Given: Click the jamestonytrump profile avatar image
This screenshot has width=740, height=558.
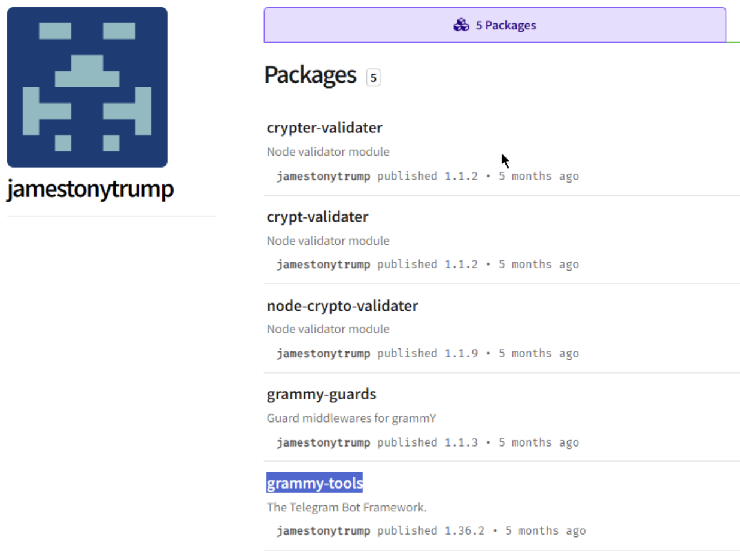Looking at the screenshot, I should [87, 87].
